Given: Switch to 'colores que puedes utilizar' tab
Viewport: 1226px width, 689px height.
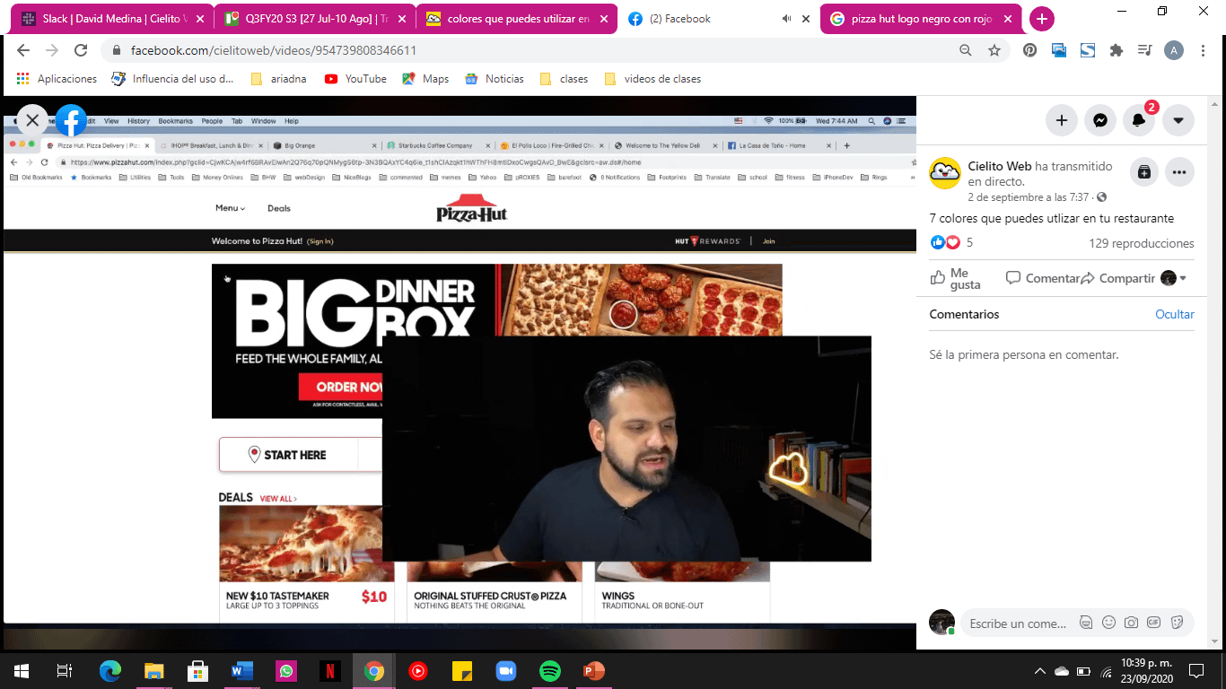Looking at the screenshot, I should [518, 19].
